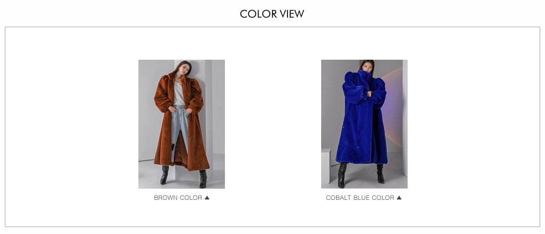The width and height of the screenshot is (545, 234).
Task: Click the white cube block in blue photo
Action: point(326,166)
